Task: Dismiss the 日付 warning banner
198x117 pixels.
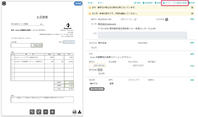Action: 192,7
